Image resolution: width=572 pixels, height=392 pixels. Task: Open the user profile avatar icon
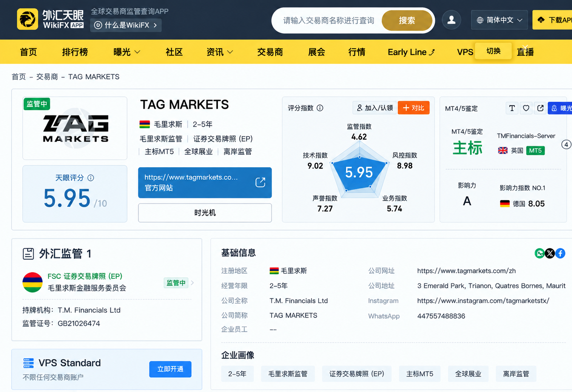451,20
